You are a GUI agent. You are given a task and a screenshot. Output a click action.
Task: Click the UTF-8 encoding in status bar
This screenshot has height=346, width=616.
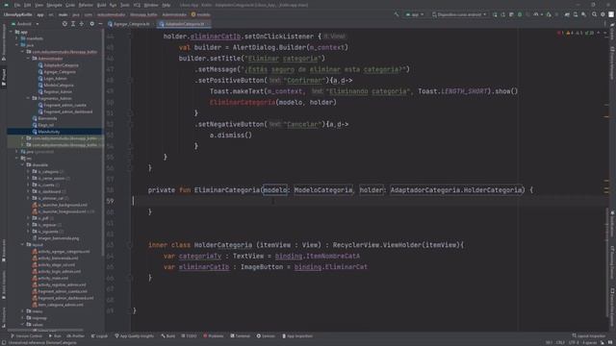(574, 343)
